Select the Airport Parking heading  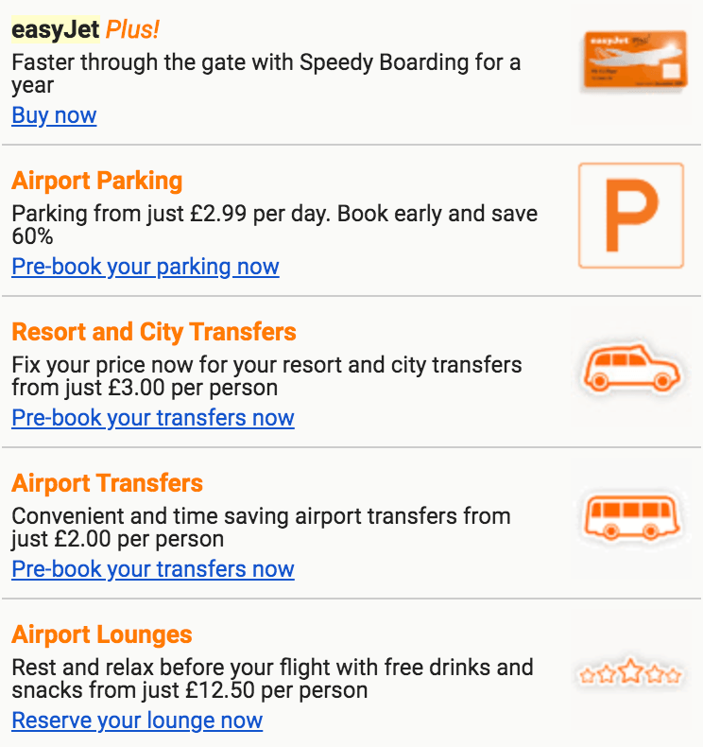97,181
